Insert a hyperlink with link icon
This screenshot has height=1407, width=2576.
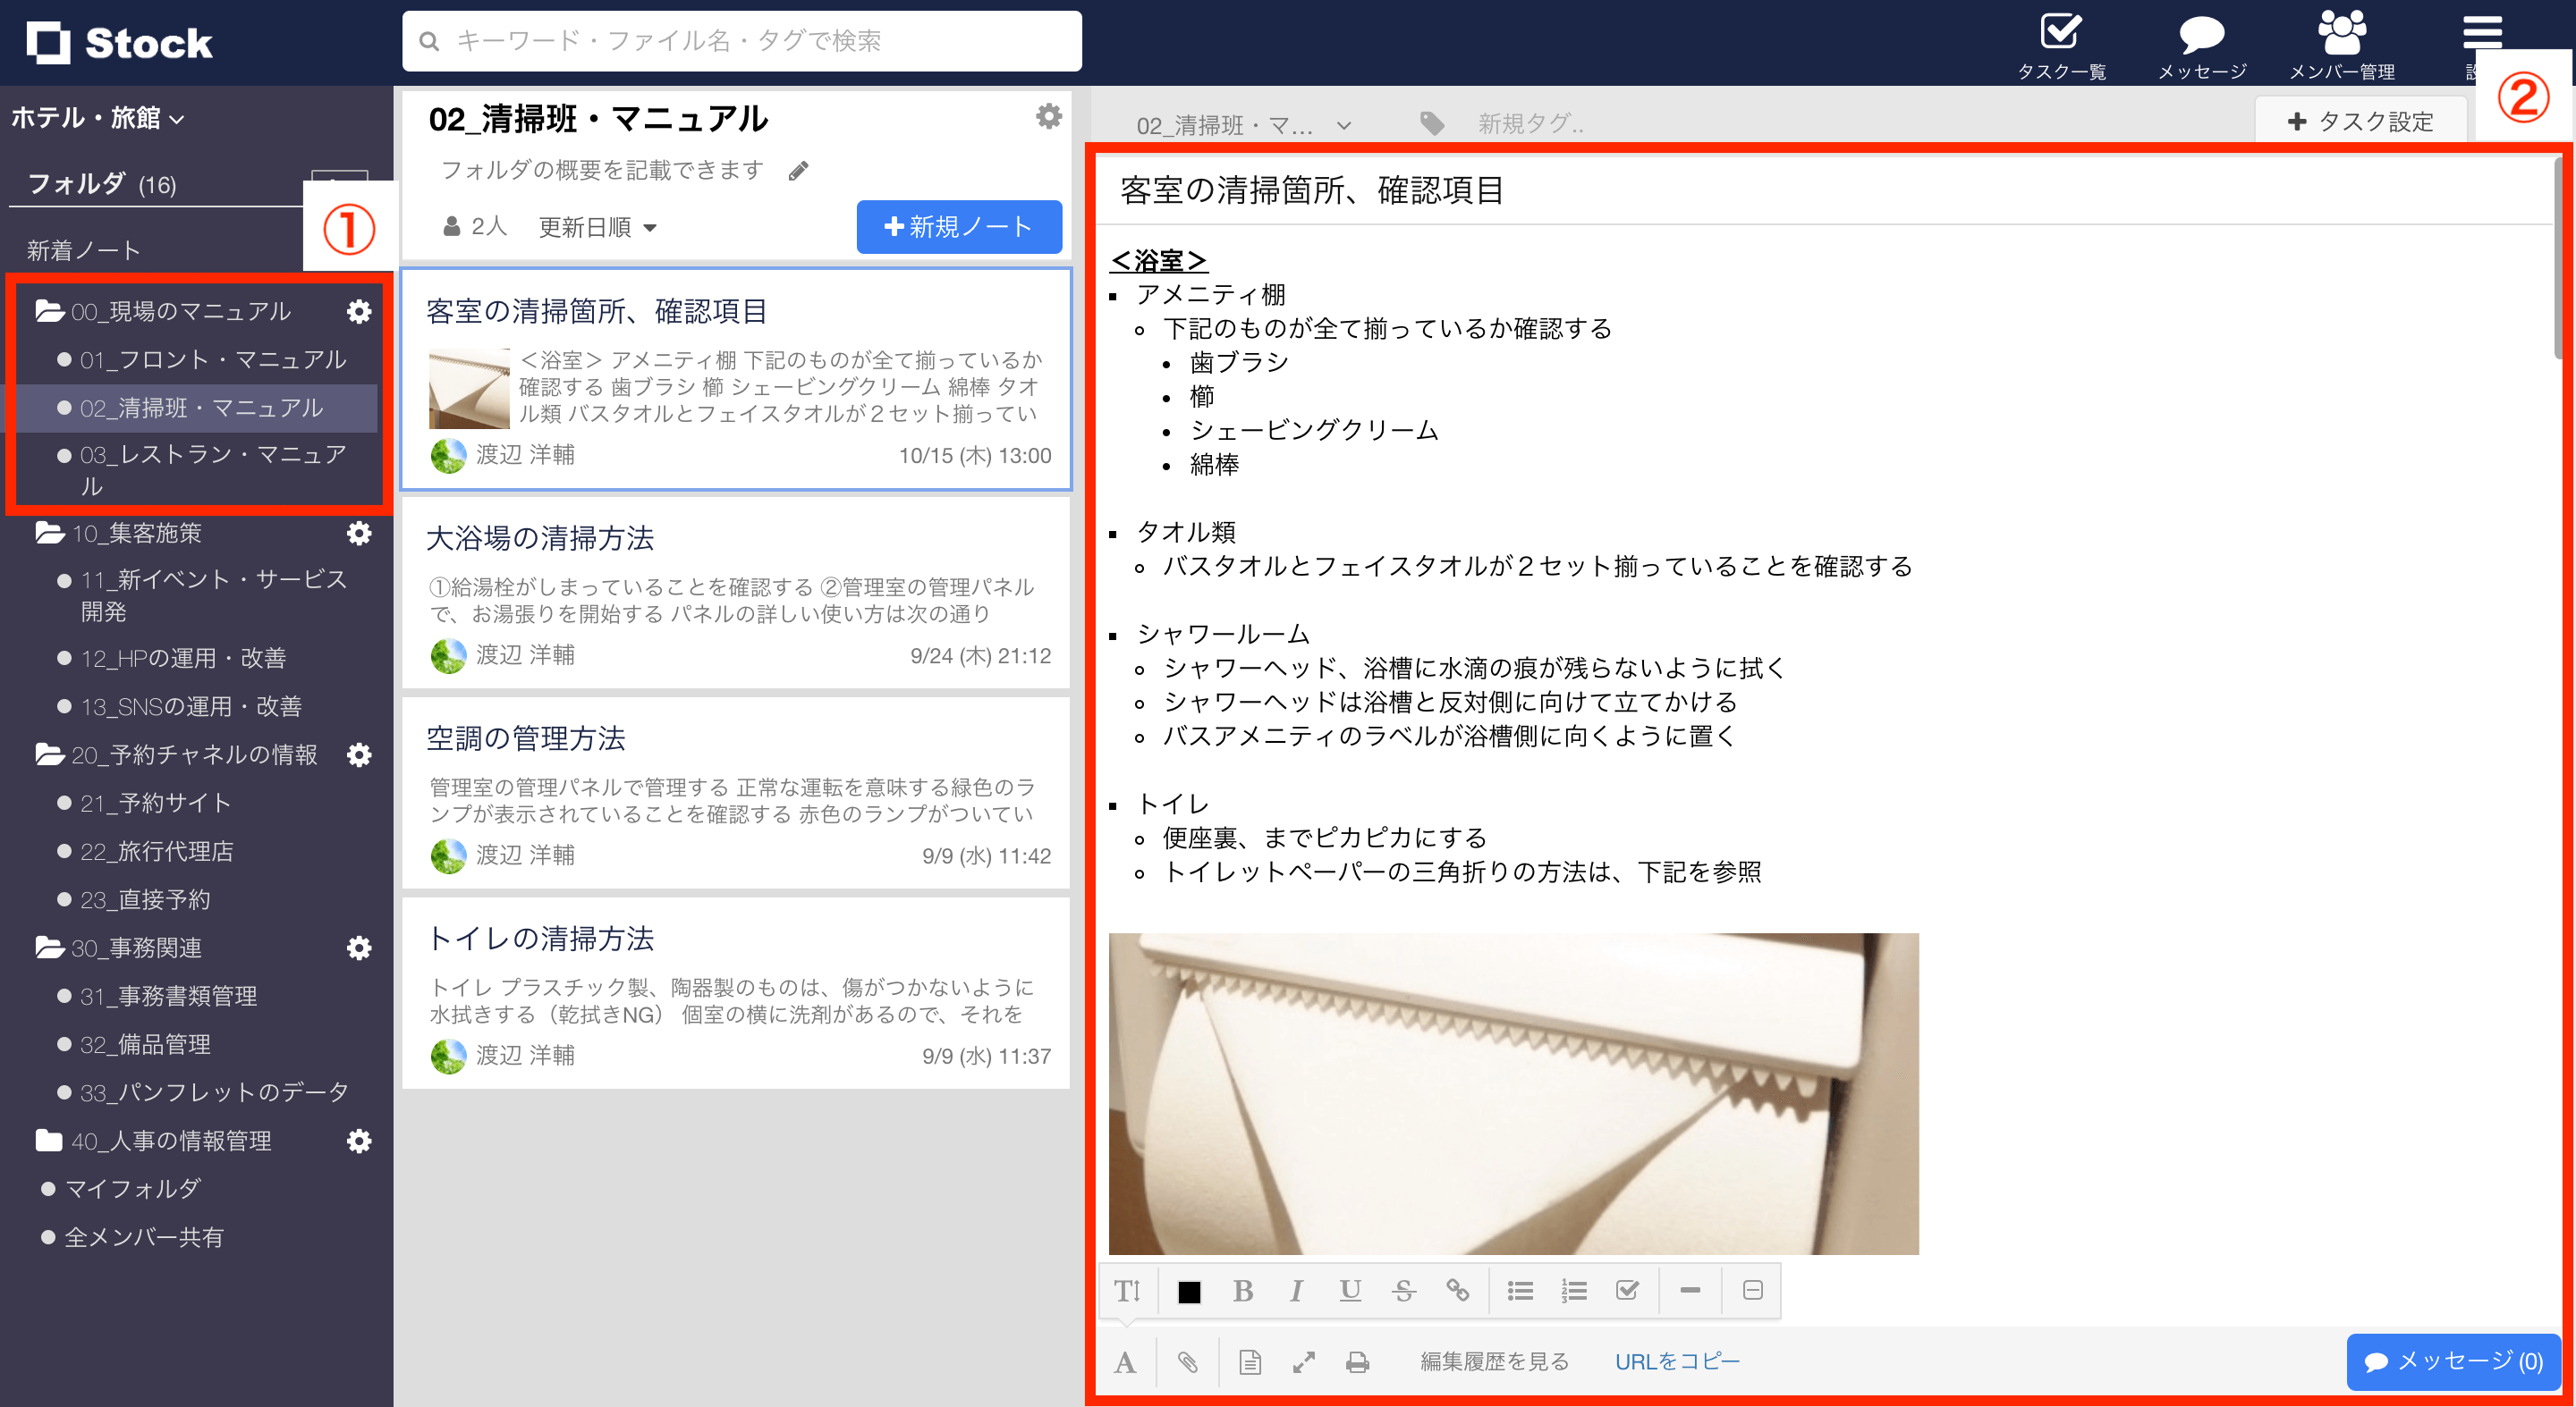1457,1291
